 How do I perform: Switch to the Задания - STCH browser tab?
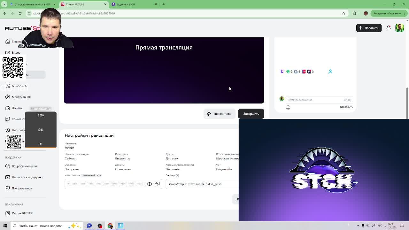point(135,4)
